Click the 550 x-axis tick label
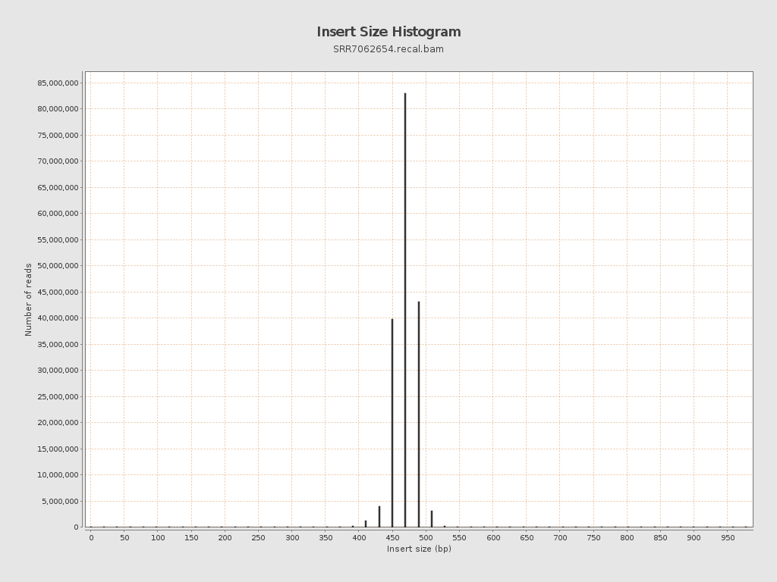Screen dimensions: 777x582 (x=459, y=537)
